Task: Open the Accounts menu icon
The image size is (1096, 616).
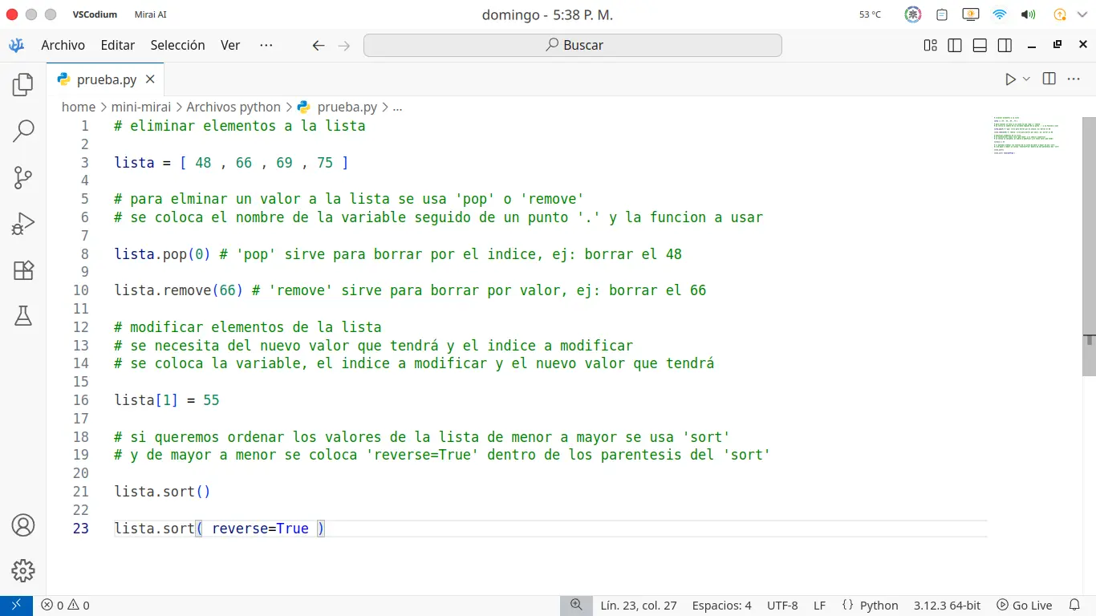Action: coord(23,525)
